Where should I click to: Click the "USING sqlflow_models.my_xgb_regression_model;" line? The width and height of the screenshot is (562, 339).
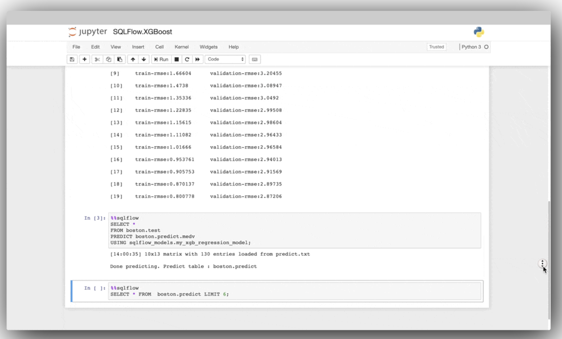tap(181, 243)
